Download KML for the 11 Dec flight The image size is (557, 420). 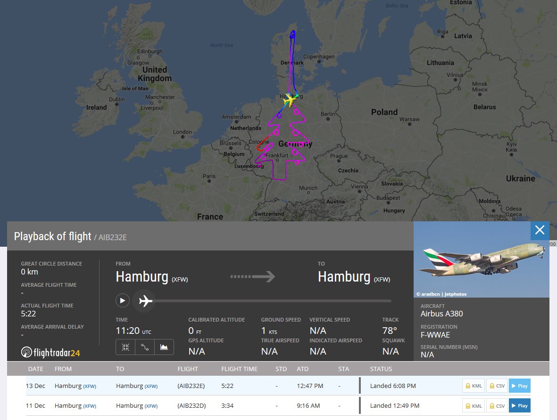pos(473,405)
